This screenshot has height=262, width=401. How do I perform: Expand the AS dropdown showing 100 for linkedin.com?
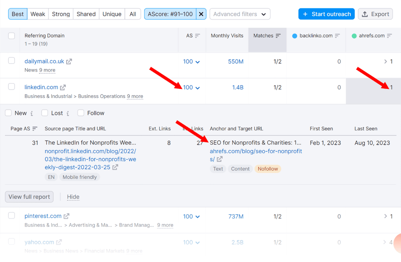tap(197, 88)
